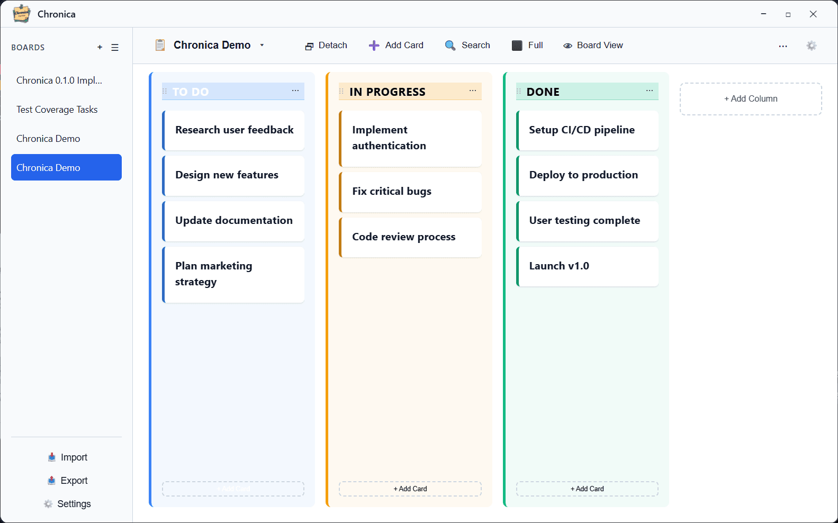Click the Add Column placeholder
Viewport: 838px width, 523px height.
click(x=751, y=99)
